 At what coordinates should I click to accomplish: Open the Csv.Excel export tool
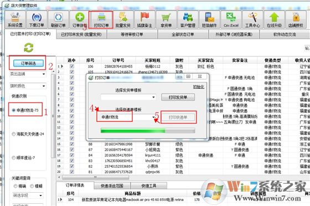tap(231, 19)
